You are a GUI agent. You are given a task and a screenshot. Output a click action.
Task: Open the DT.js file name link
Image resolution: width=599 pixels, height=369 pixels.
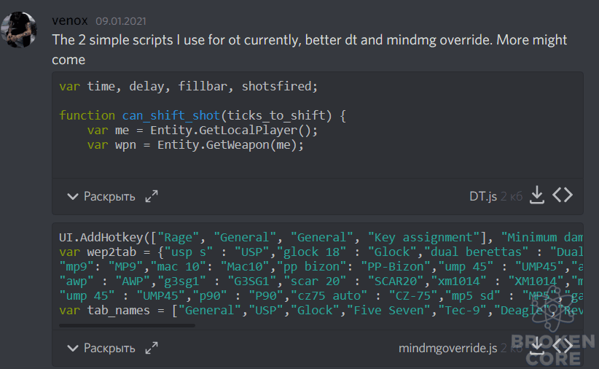pos(483,196)
